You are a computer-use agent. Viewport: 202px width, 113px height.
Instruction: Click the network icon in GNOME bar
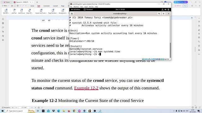click(x=163, y=9)
